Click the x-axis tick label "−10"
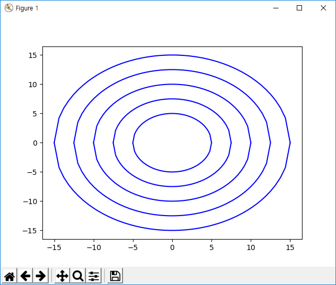The width and height of the screenshot is (336, 285). tap(94, 247)
